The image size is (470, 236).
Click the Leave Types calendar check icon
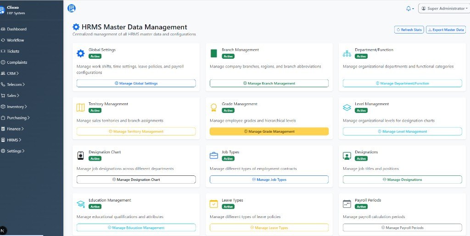(x=214, y=203)
